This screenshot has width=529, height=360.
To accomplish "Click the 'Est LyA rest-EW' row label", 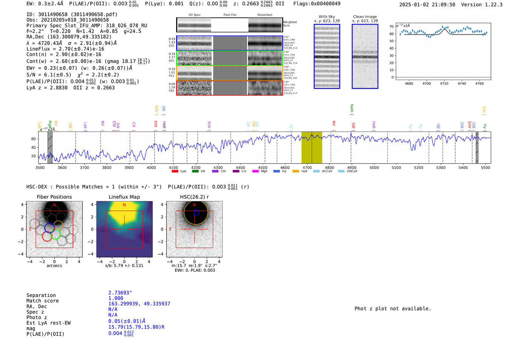I will click(x=48, y=323).
